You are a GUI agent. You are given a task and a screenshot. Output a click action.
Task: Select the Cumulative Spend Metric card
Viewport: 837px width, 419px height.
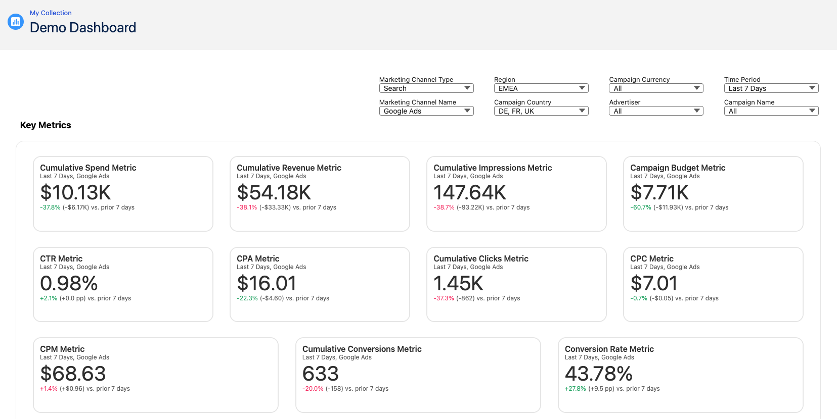click(123, 194)
